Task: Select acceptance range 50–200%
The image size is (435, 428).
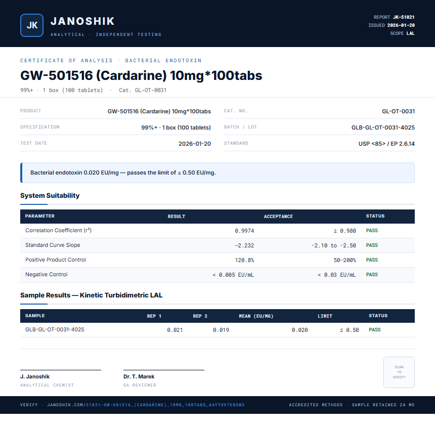Action: (x=344, y=260)
